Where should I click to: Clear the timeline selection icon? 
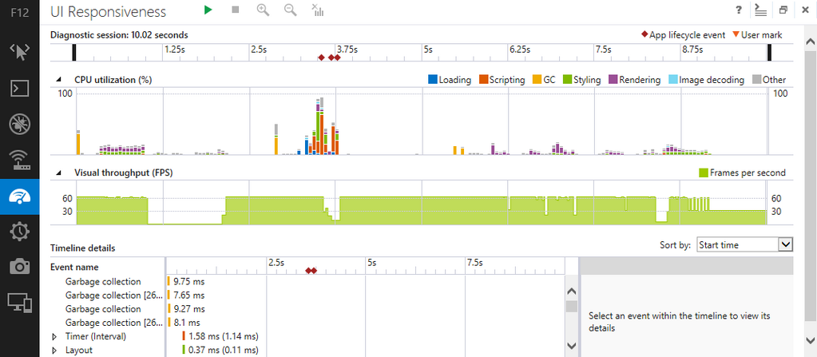317,10
